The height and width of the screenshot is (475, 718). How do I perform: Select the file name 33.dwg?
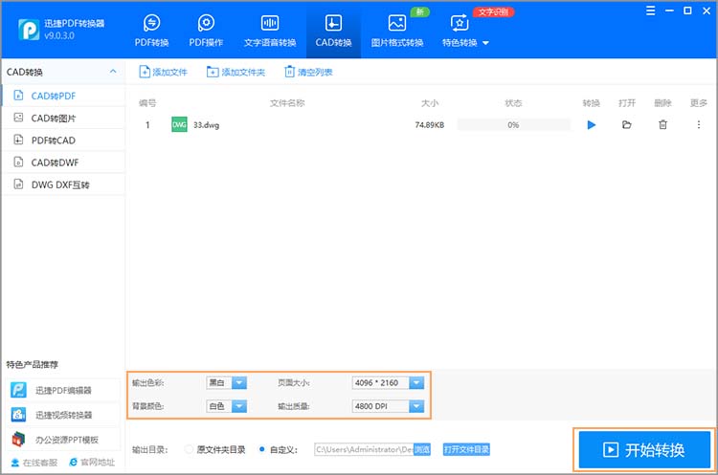coord(206,125)
